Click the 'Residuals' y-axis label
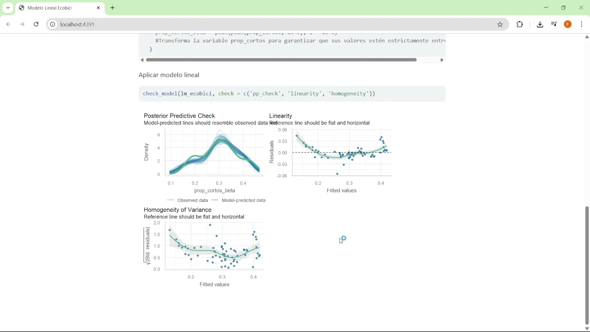590x332 pixels. pos(272,152)
